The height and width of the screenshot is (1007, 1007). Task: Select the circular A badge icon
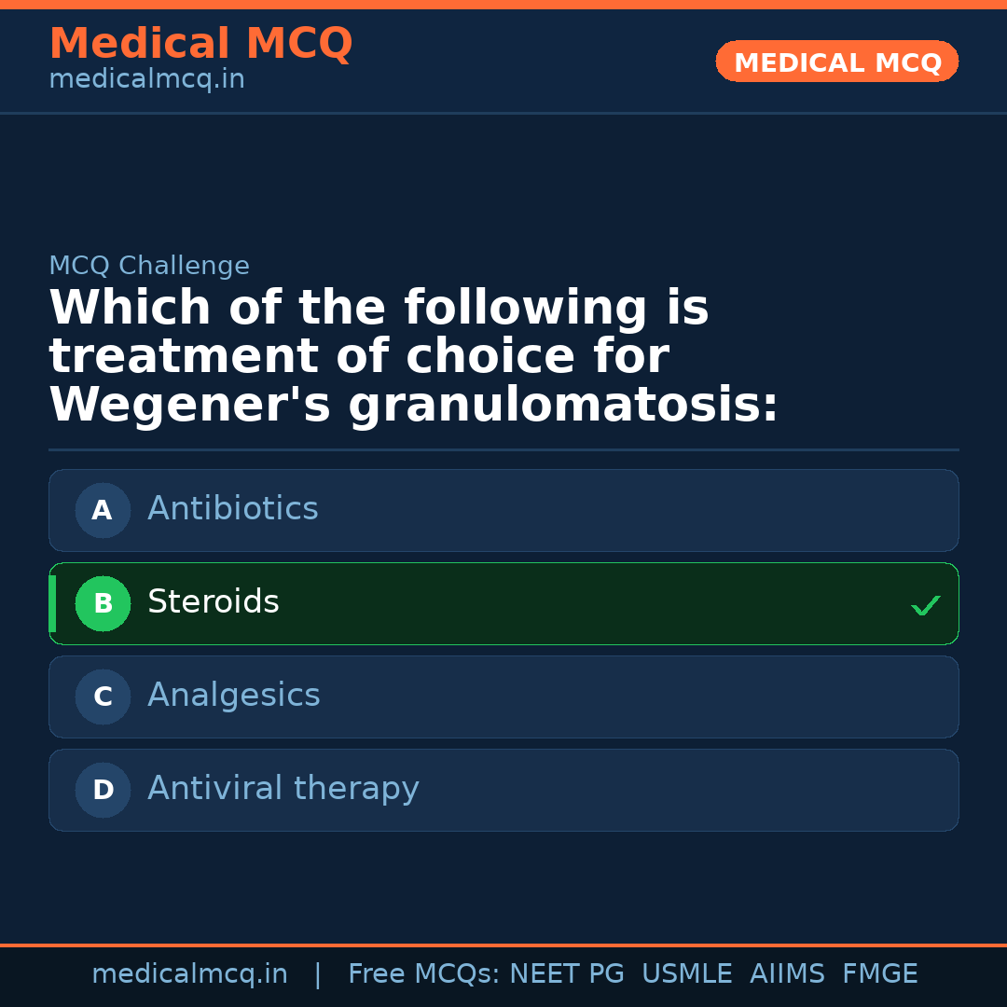103,510
